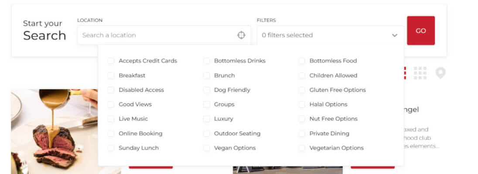
Task: Enable the Children Allowed filter
Action: click(x=301, y=75)
